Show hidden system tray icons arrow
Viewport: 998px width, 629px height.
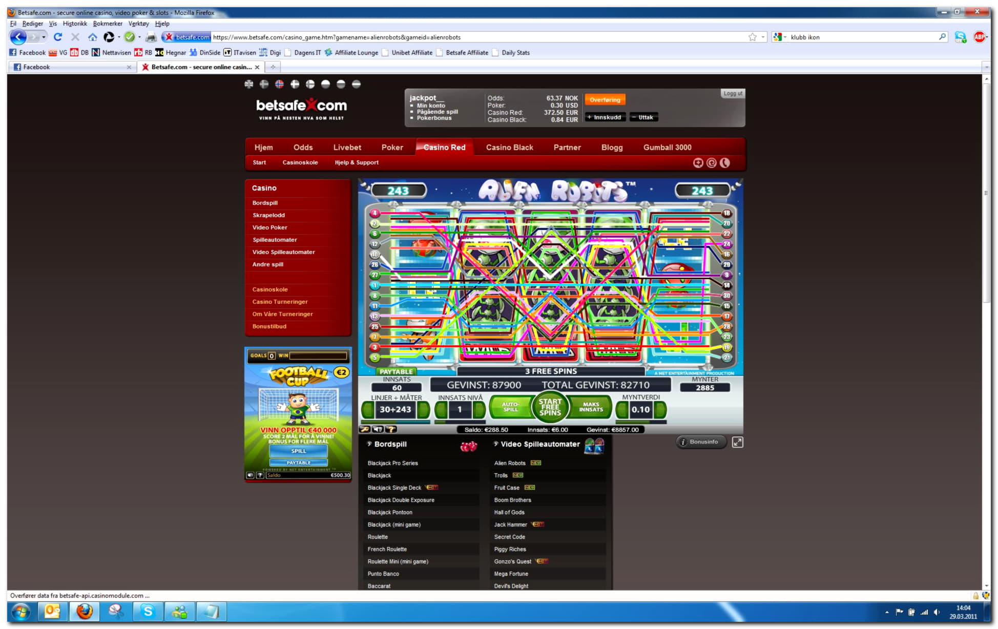pos(887,612)
